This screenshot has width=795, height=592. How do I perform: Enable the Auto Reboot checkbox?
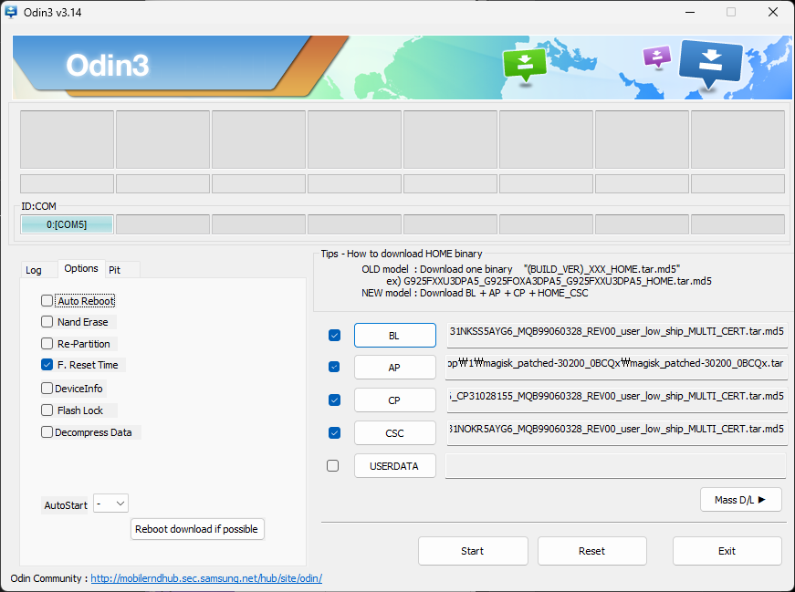click(x=47, y=301)
